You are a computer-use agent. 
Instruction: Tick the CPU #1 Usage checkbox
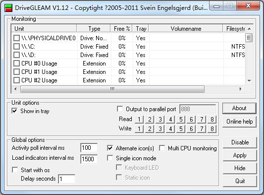tap(16, 72)
